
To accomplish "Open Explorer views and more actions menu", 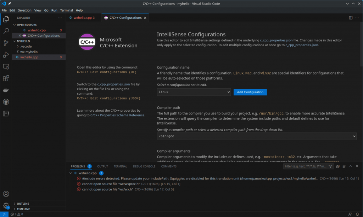I will (x=60, y=18).
